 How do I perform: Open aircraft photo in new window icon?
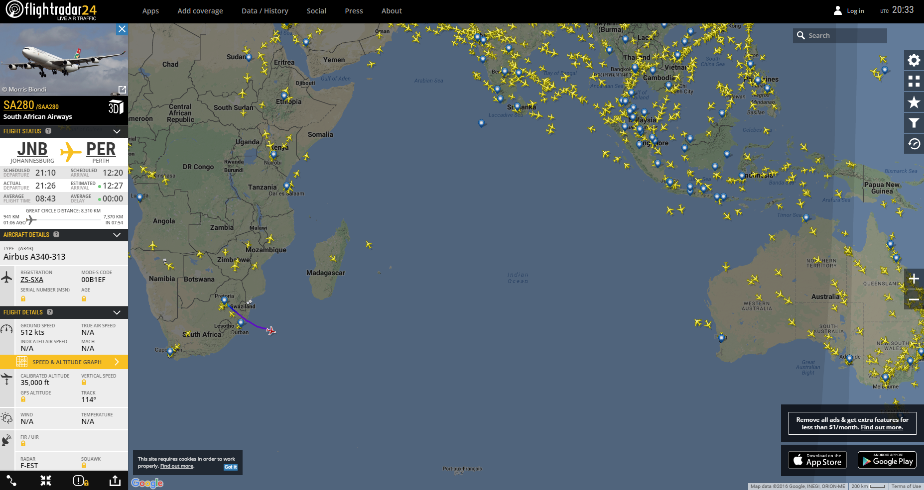pos(122,90)
